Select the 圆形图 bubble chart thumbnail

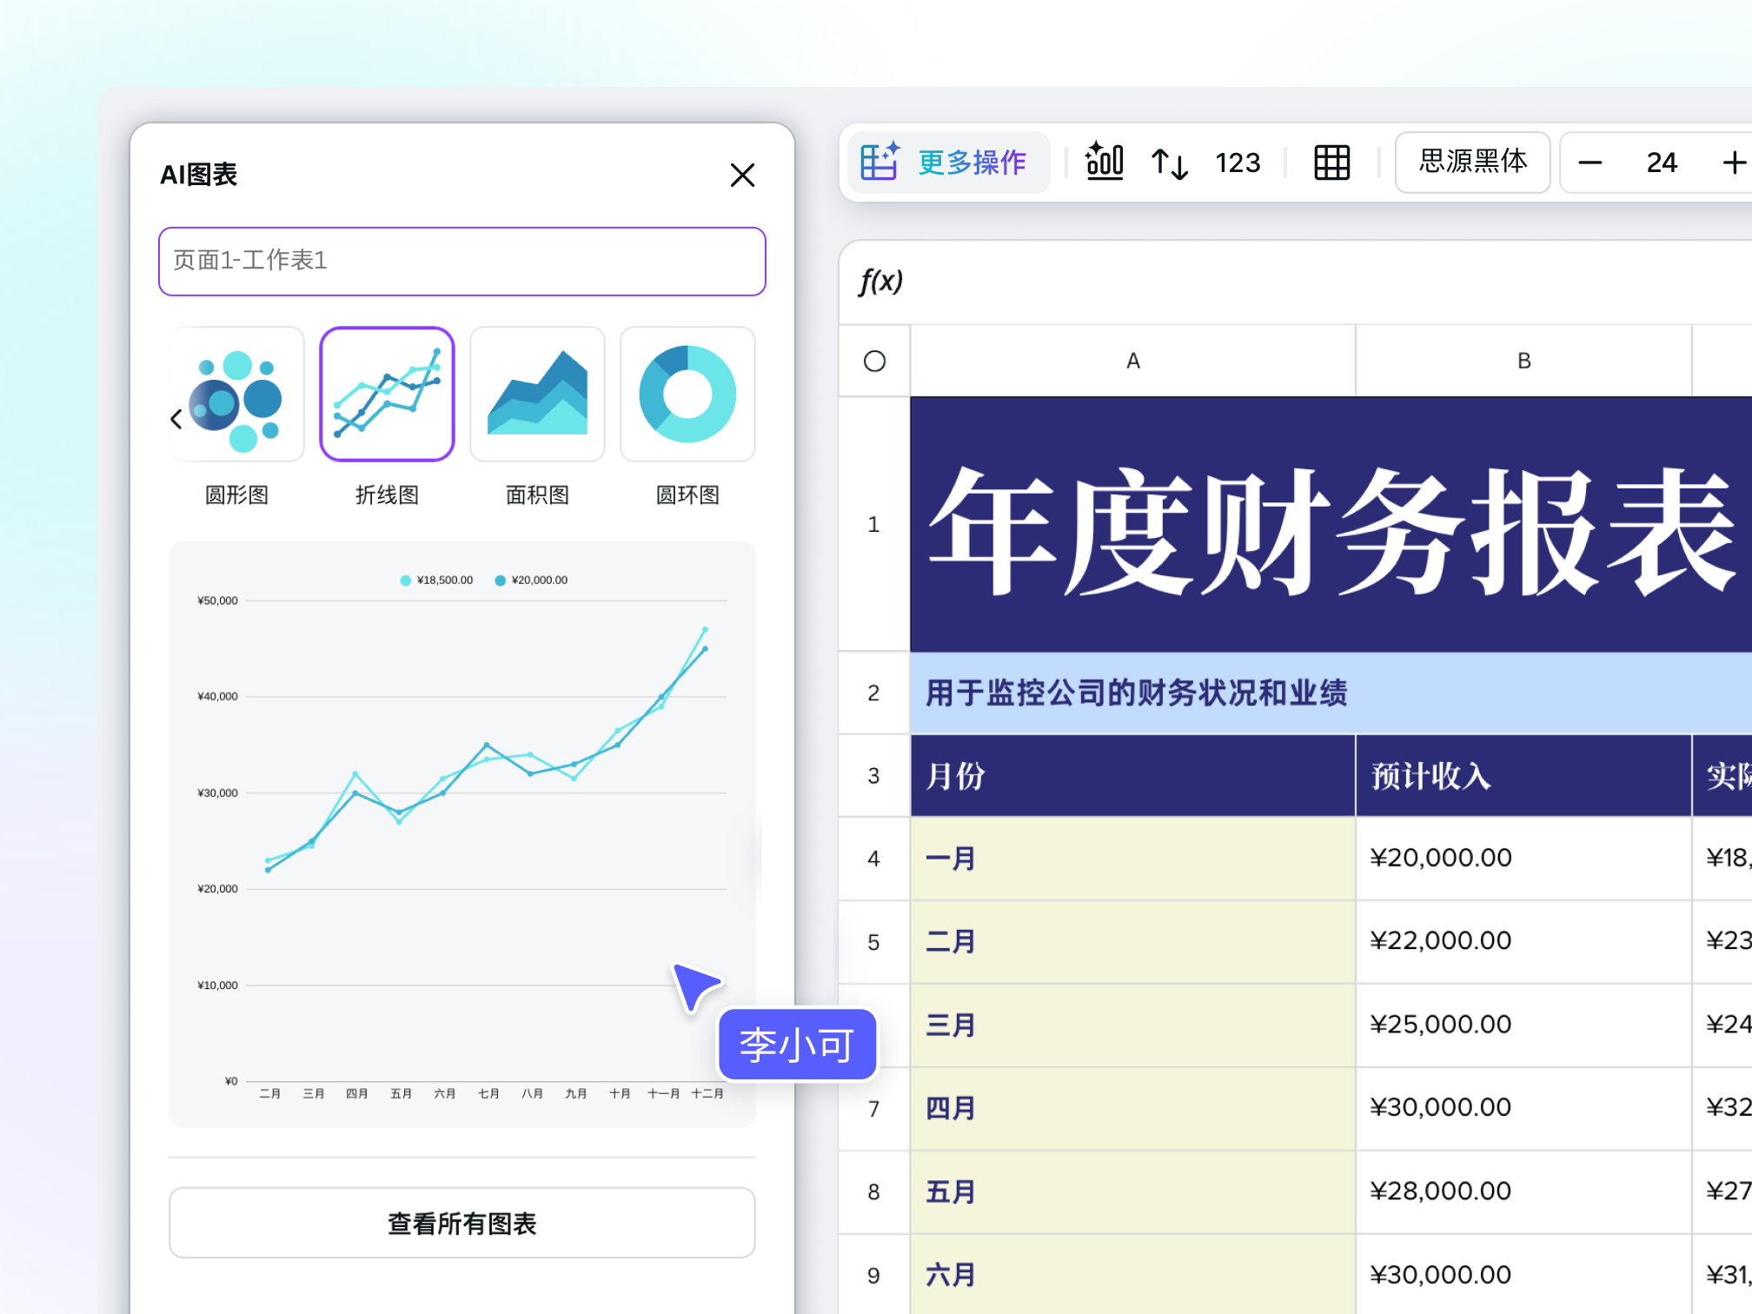tap(237, 394)
